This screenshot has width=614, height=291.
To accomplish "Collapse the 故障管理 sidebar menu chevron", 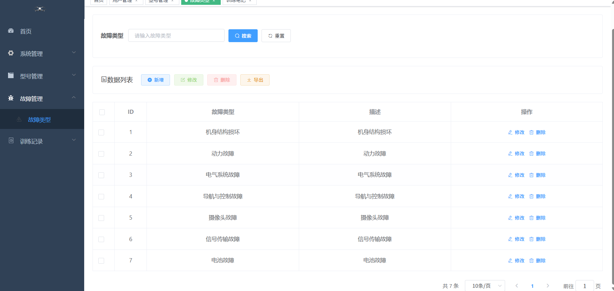I will [74, 97].
